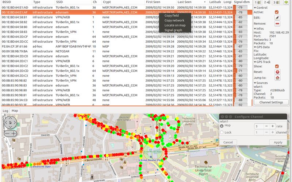Click the hop rate value field
The image size is (292, 182).
point(259,126)
